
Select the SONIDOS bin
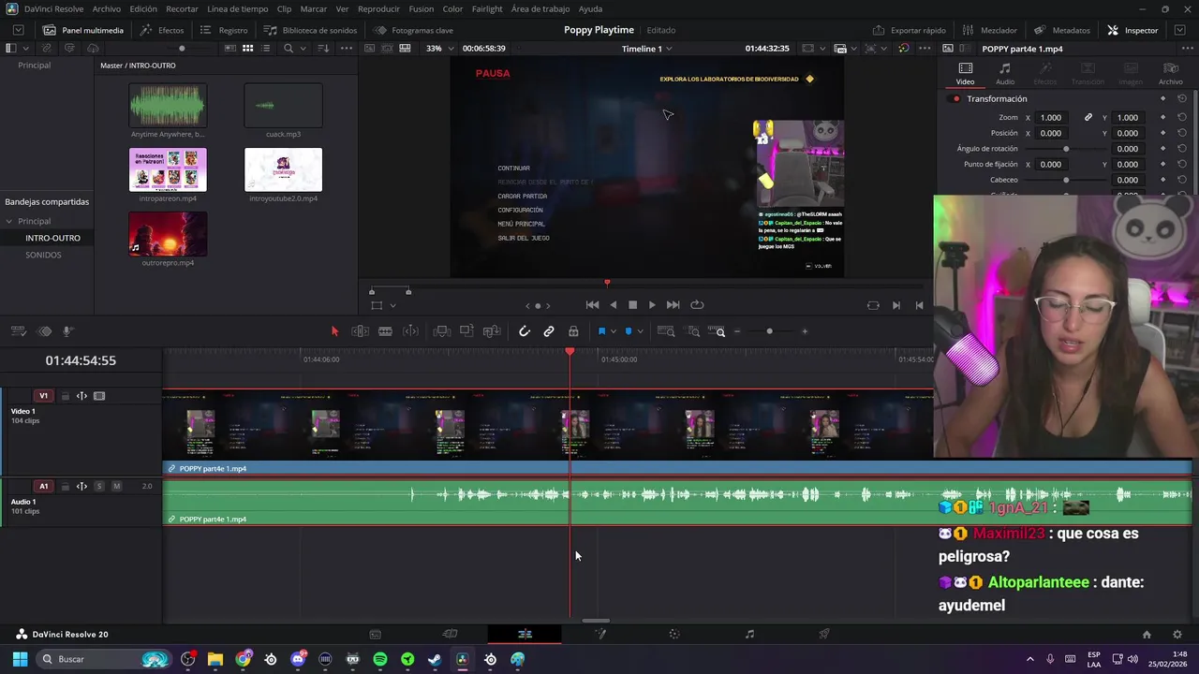point(43,255)
